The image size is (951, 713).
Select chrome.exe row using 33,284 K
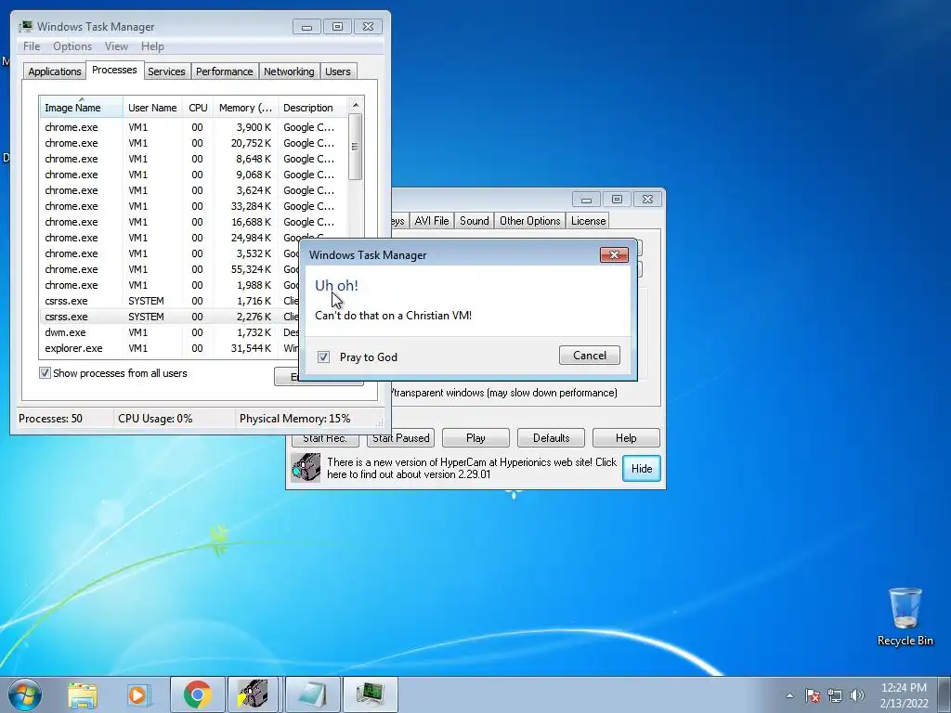point(194,206)
